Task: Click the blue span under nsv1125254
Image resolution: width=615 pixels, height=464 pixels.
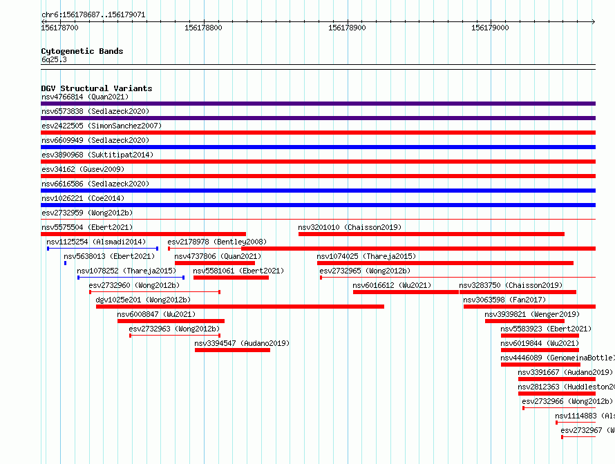Action: click(x=103, y=249)
